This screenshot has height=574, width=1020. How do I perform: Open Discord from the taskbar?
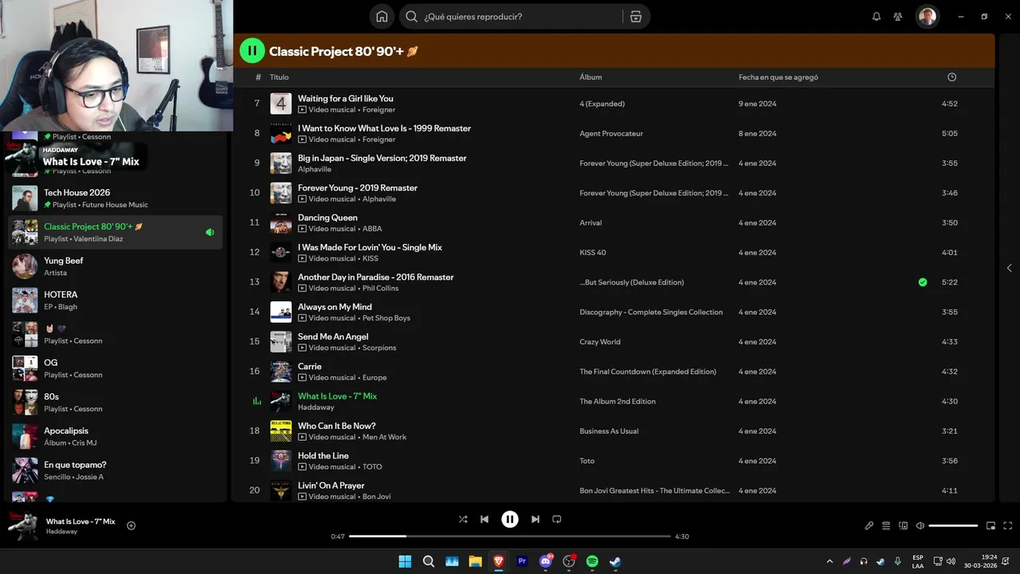click(x=546, y=561)
